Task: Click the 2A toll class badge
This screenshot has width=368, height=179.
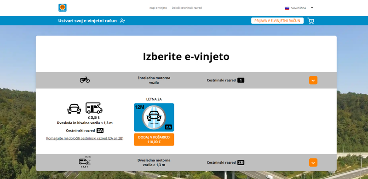Action: point(100,131)
